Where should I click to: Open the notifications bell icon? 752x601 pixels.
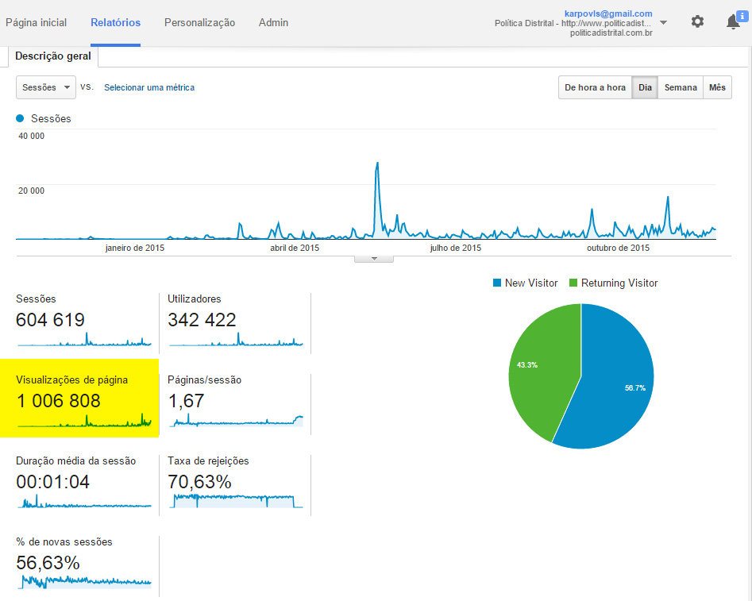pos(733,22)
